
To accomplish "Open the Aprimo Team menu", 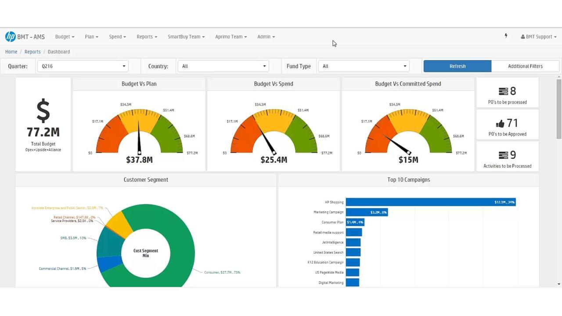I will point(231,37).
